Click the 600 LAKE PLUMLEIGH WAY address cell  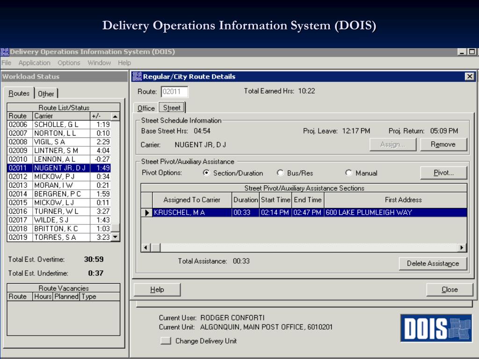(396, 213)
